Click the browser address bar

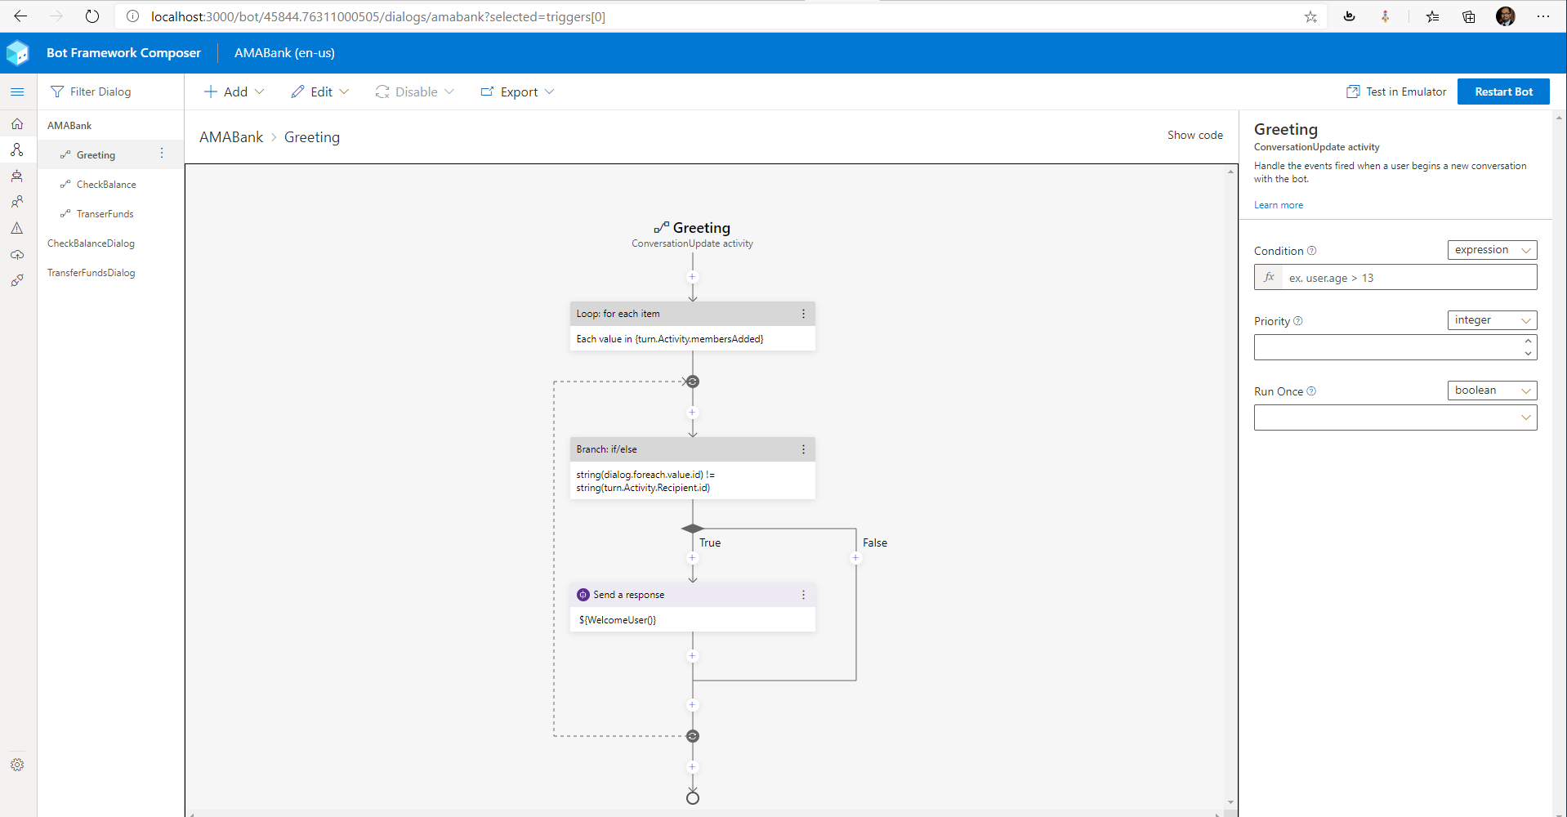pos(719,16)
